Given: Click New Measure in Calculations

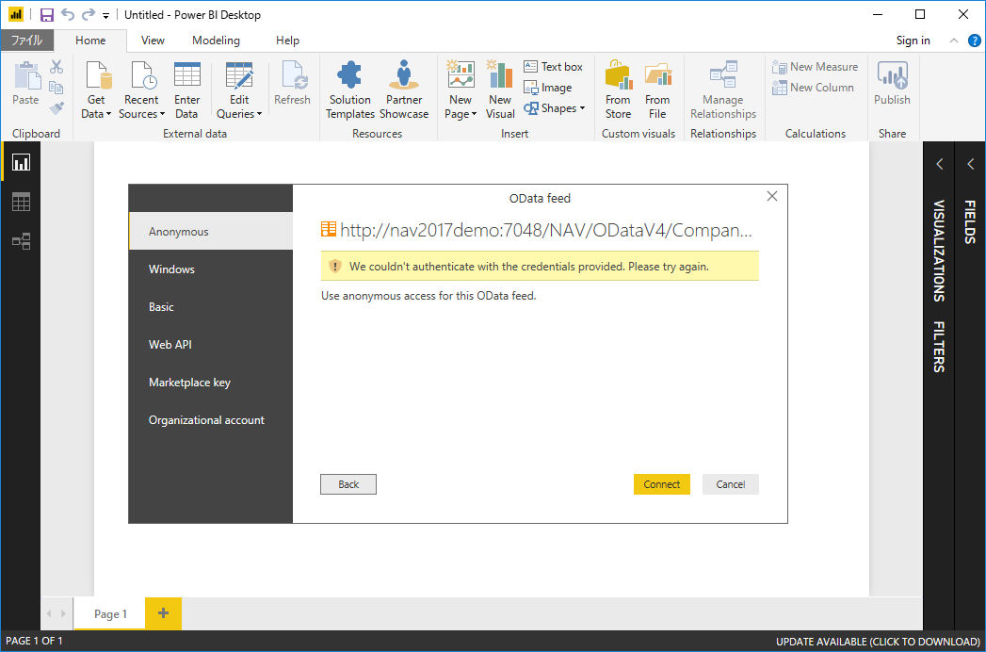Looking at the screenshot, I should pos(815,67).
